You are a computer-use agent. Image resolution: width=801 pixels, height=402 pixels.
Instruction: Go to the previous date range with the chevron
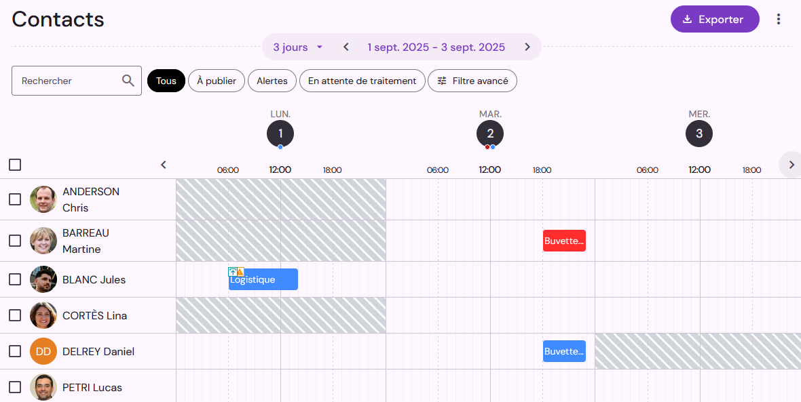pos(346,47)
